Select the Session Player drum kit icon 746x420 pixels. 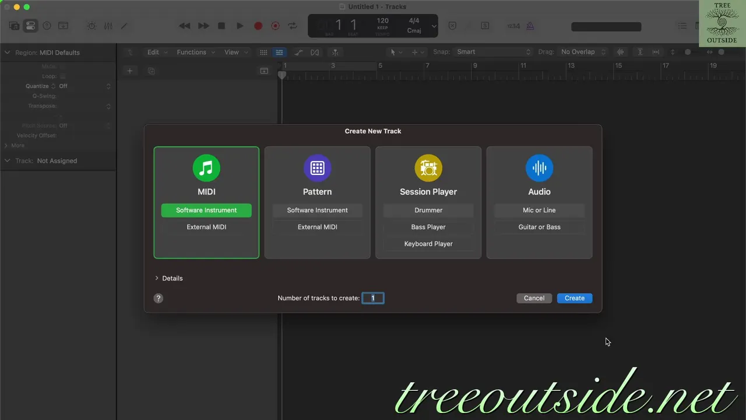pyautogui.click(x=428, y=168)
